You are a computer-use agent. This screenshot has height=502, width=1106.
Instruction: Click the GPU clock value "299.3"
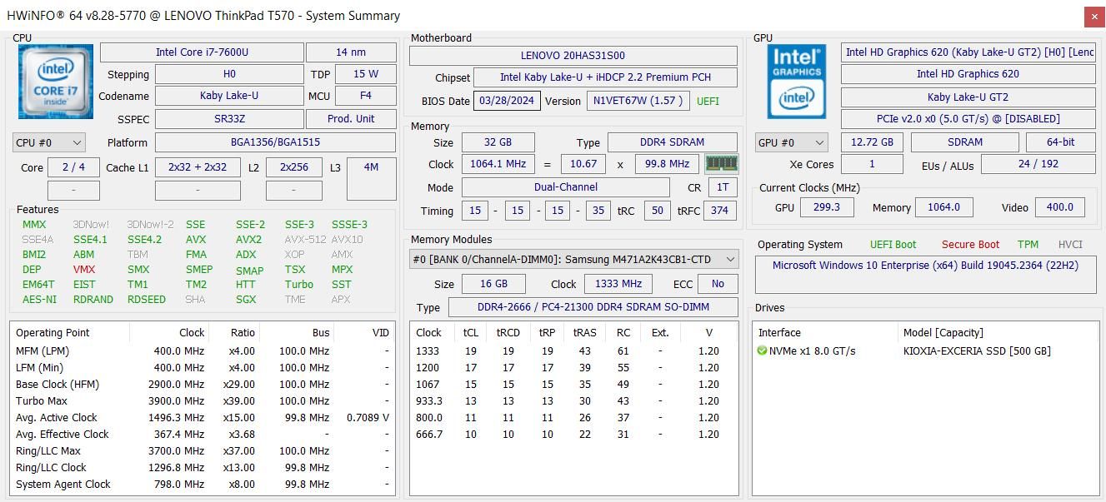[x=827, y=207]
